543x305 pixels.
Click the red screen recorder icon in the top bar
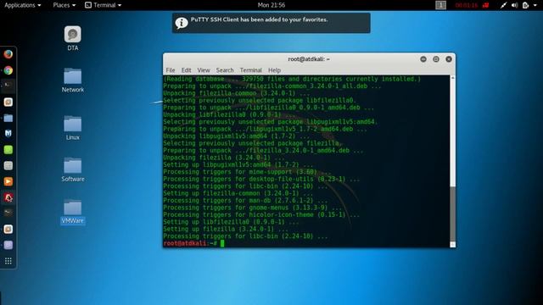(x=486, y=5)
